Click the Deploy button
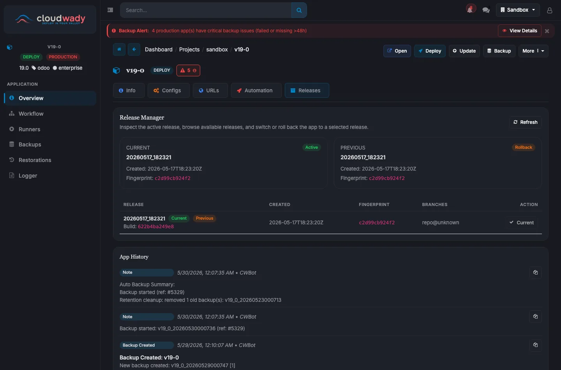Image resolution: width=561 pixels, height=370 pixels. coord(430,51)
